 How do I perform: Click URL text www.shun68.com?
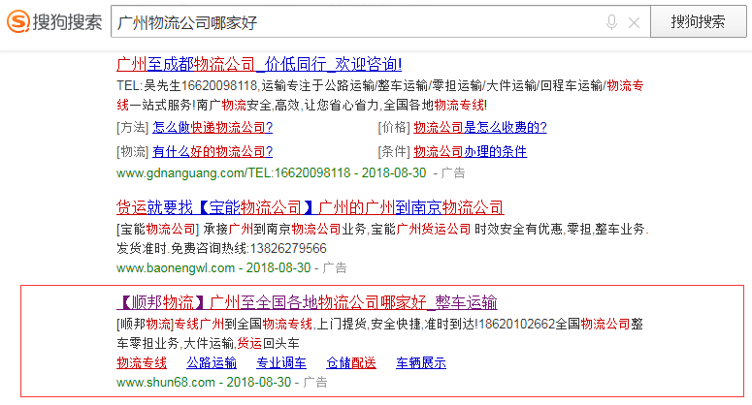pyautogui.click(x=166, y=382)
